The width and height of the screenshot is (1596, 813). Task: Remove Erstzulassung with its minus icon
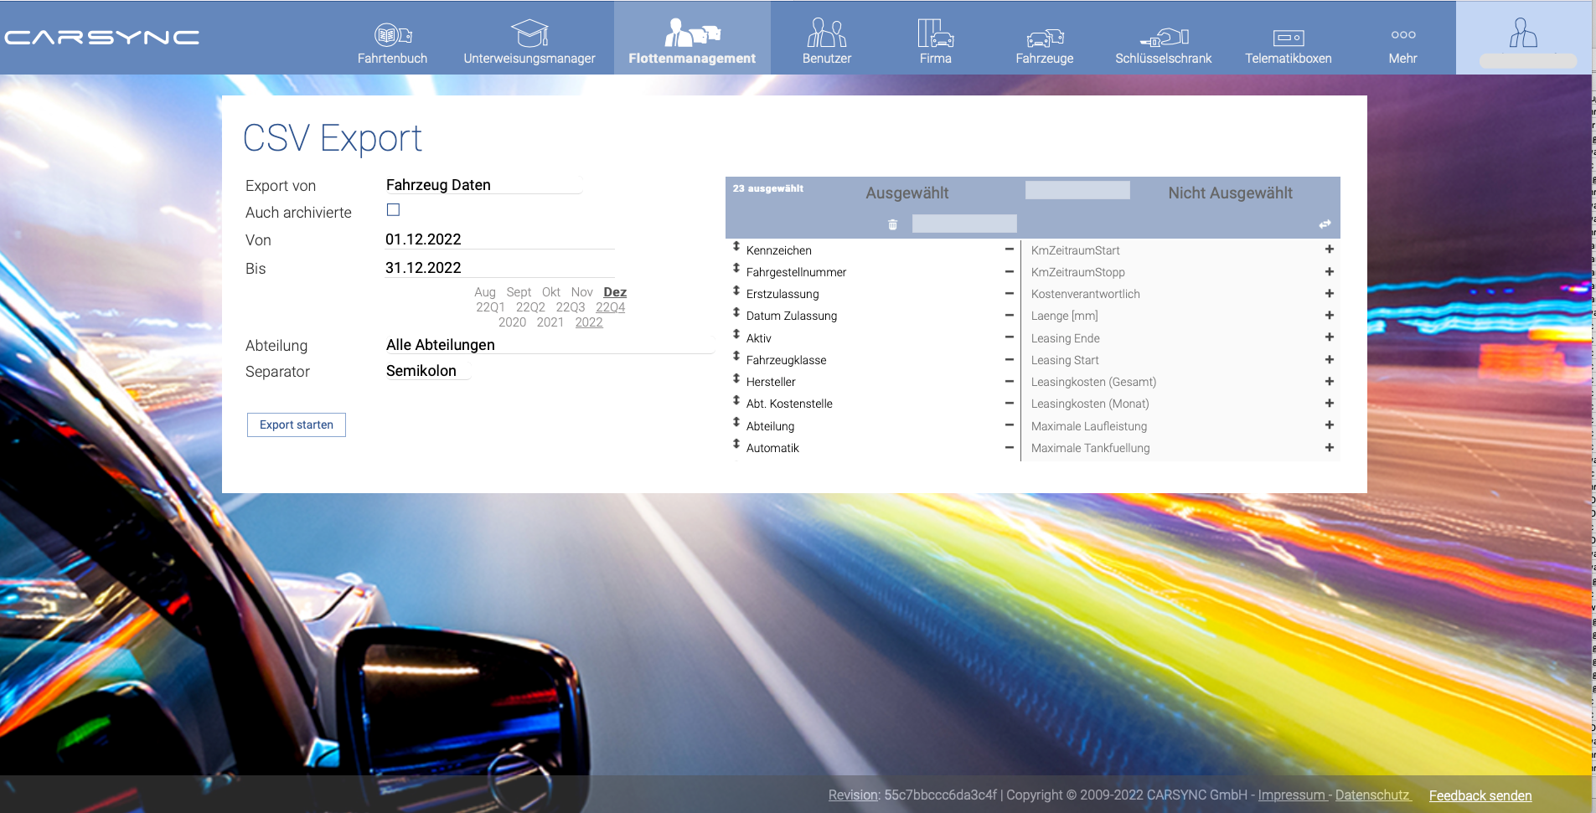tap(1010, 293)
